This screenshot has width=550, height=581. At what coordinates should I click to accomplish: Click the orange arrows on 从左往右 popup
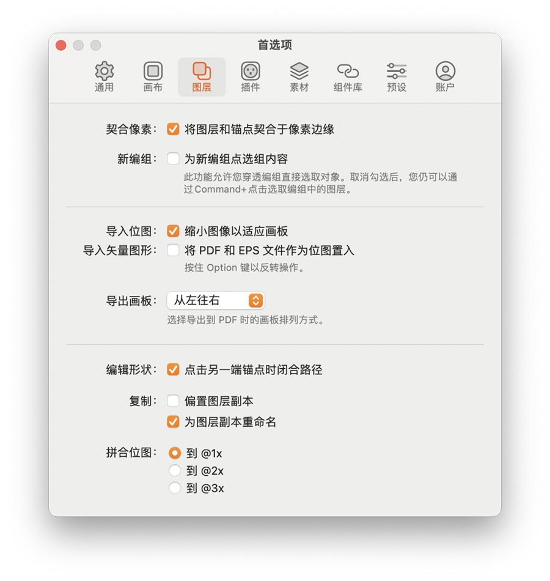[x=255, y=300]
